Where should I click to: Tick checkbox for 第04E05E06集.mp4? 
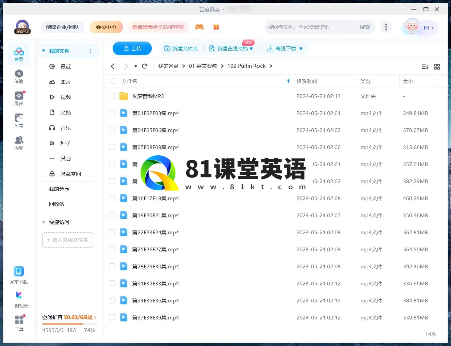tap(112, 130)
